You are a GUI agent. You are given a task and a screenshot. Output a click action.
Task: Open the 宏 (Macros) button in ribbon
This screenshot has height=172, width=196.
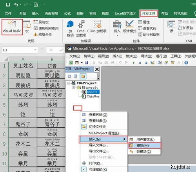(x=27, y=27)
